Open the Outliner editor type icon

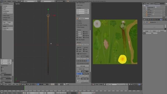click(x=144, y=3)
